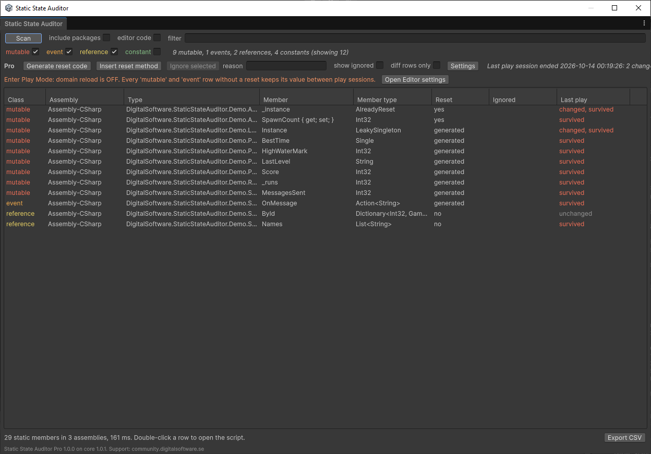Open the tab options kebab menu
651x454 pixels.
[x=644, y=23]
